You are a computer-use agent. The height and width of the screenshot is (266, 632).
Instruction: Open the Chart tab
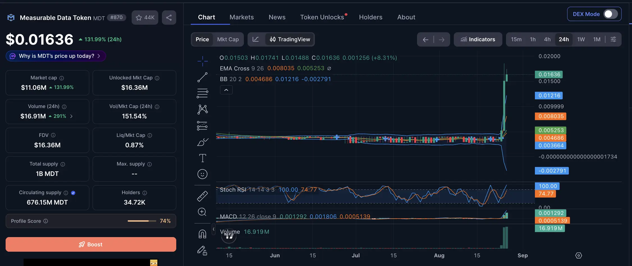coord(207,17)
